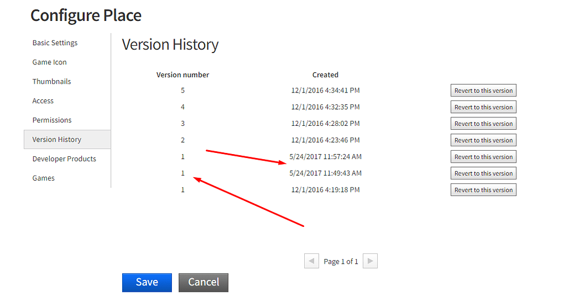Open Basic Settings section
The width and height of the screenshot is (579, 307).
click(x=55, y=43)
